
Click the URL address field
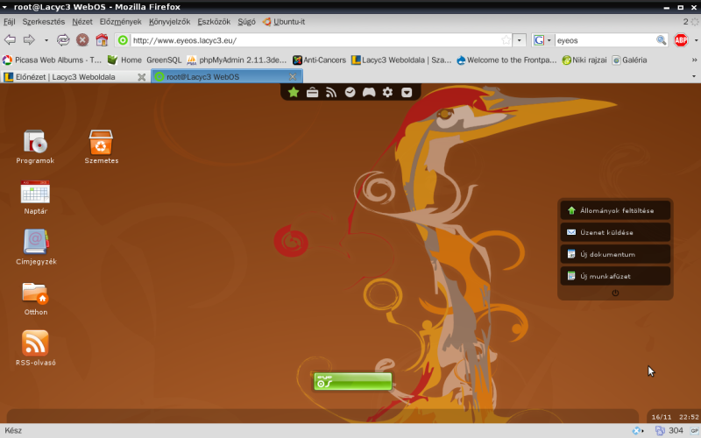(315, 40)
